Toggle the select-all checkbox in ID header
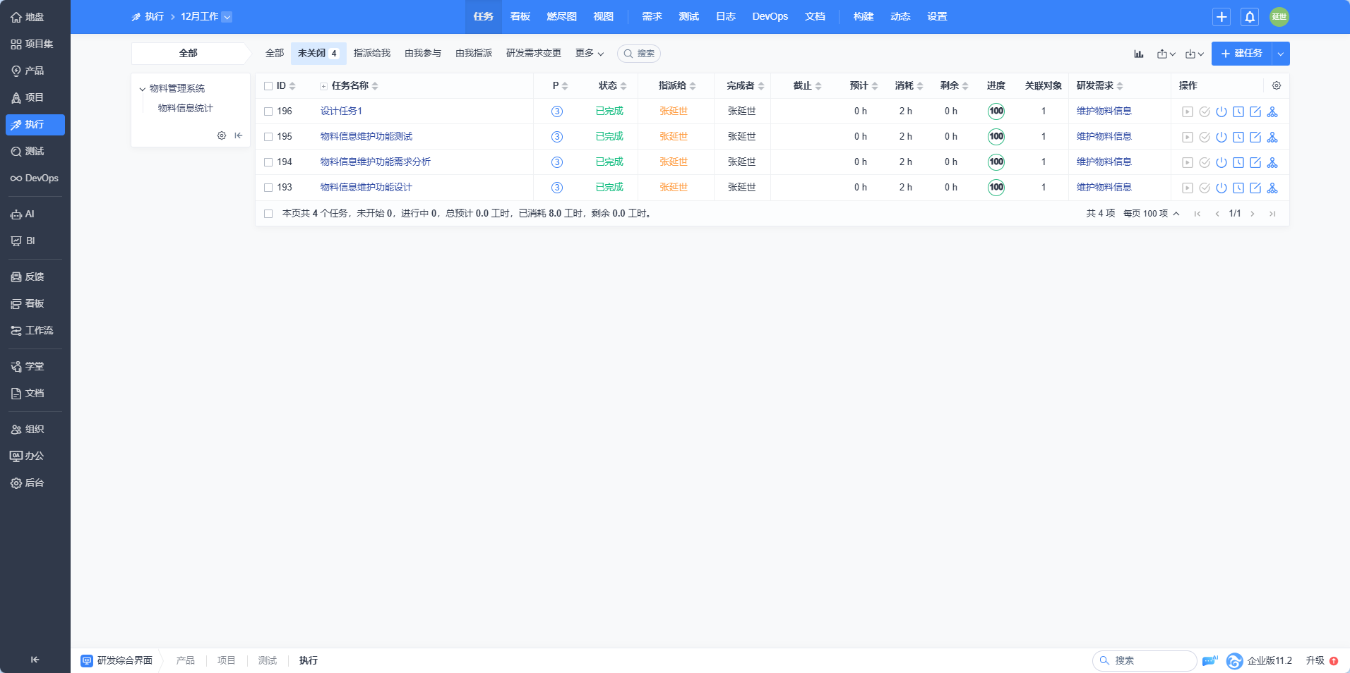Screen dimensions: 1350x673 pos(268,86)
